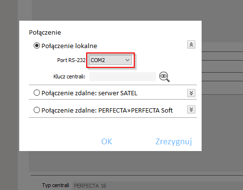Click the Klucz centrali: label

pos(69,76)
